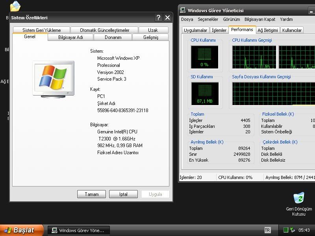Image resolution: width=315 pixels, height=236 pixels.
Task: Open the Seçenekler menu
Action: coord(208,19)
